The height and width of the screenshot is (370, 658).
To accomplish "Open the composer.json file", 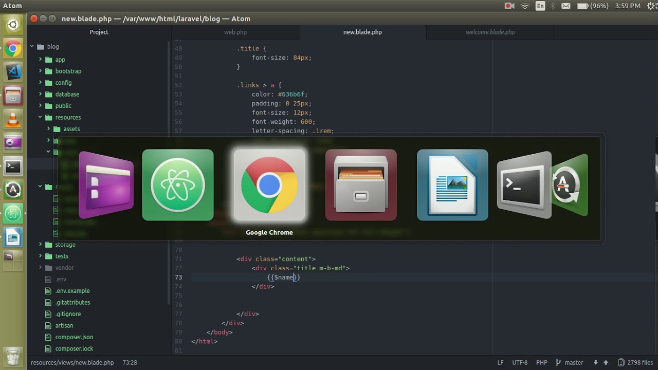I will (x=74, y=337).
